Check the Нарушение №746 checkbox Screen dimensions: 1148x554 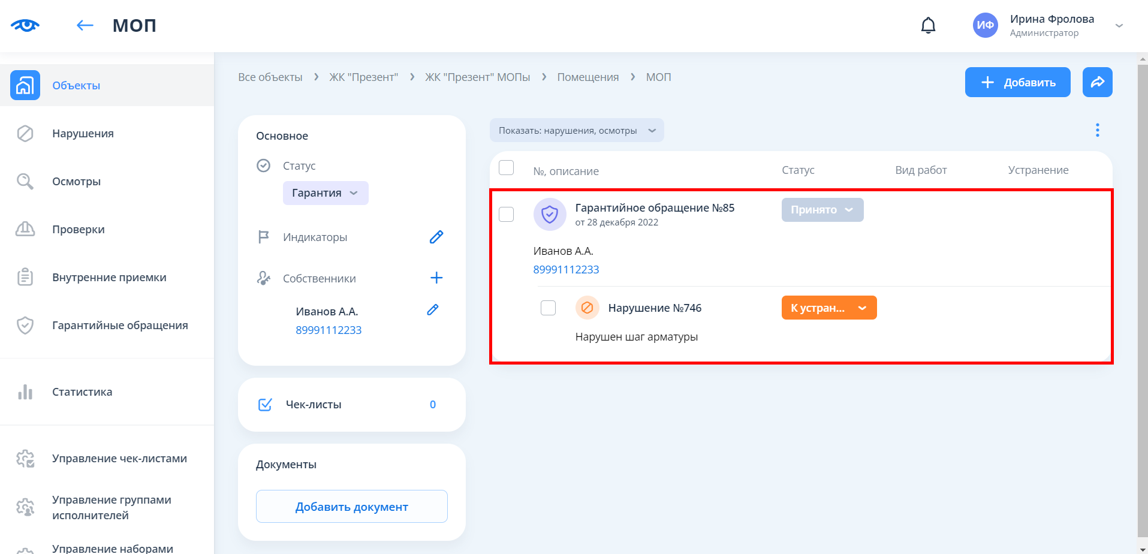[x=548, y=308]
